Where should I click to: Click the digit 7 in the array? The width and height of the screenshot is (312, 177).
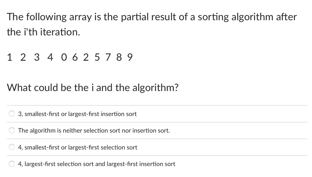coord(108,57)
